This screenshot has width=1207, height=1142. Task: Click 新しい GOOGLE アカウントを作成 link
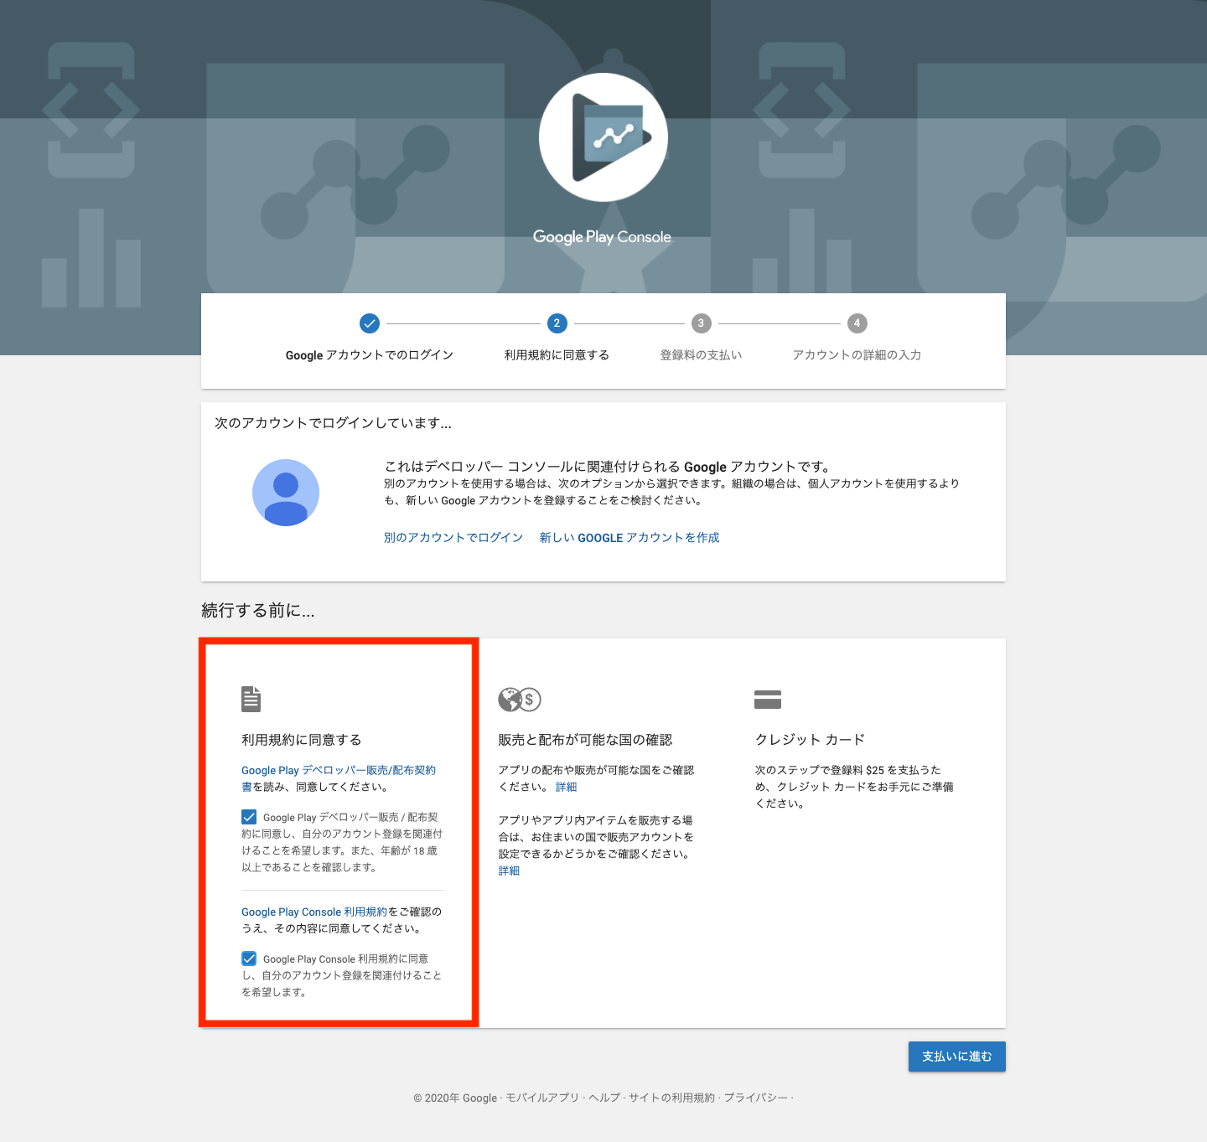629,538
